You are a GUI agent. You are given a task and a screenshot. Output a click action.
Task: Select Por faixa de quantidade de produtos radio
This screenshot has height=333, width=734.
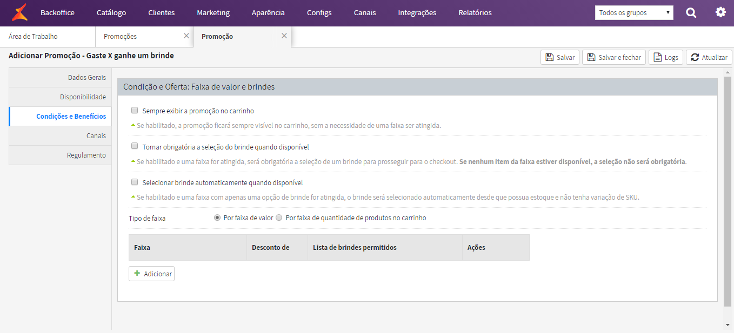(279, 218)
